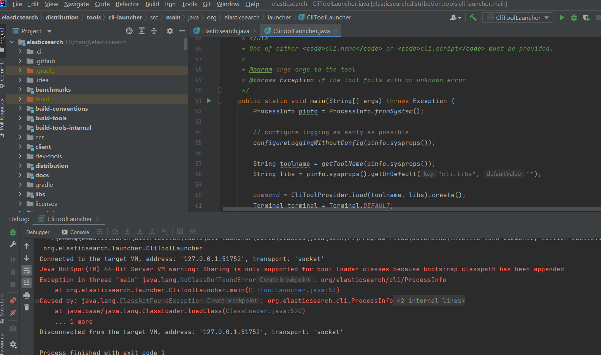This screenshot has width=601, height=355.
Task: Click the Build Project hammer icon
Action: 473,18
